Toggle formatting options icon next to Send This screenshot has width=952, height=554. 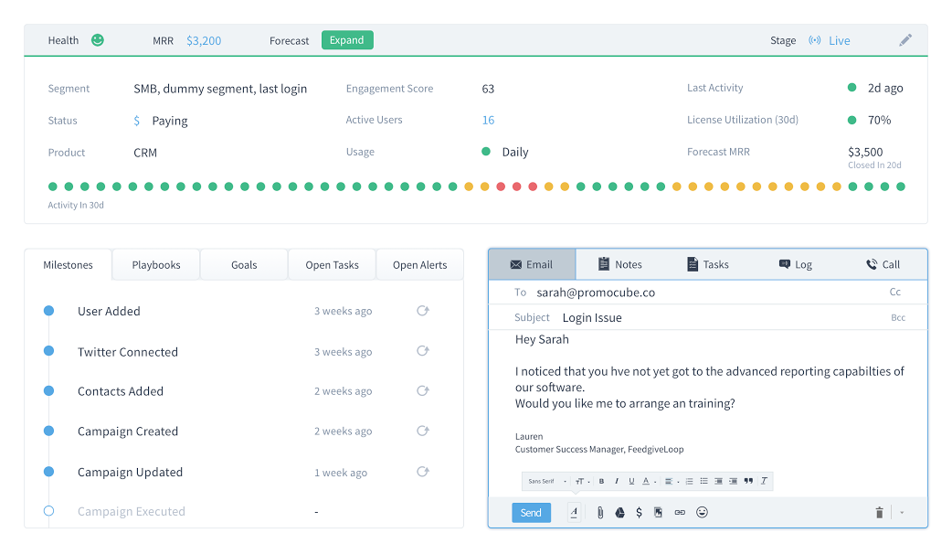(x=574, y=512)
